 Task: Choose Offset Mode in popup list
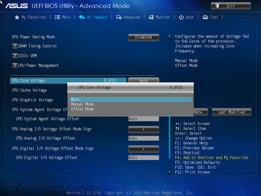(x=82, y=109)
